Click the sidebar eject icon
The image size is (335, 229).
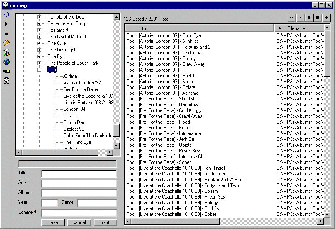7,34
